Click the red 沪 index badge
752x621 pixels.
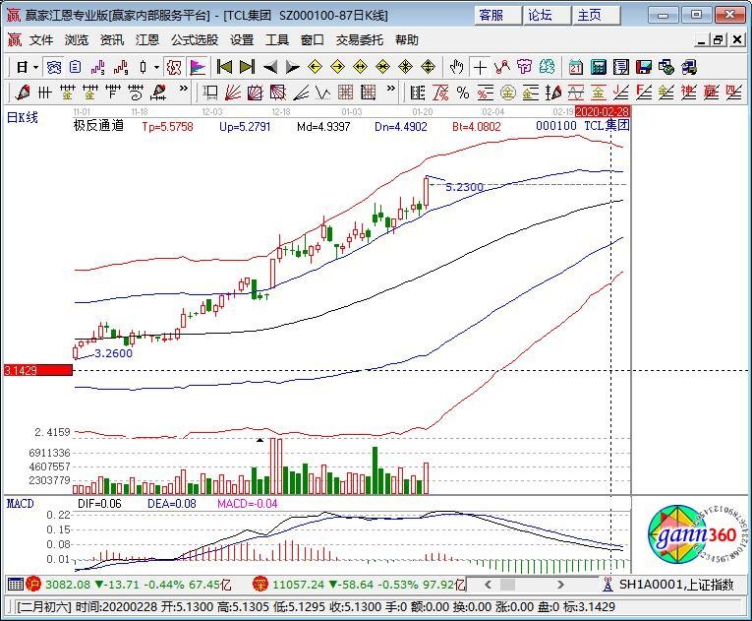tap(33, 585)
